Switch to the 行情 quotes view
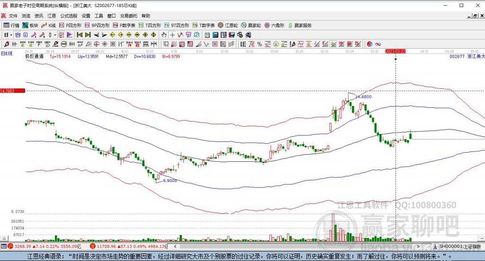Viewport: 485px width, 261px height. click(x=11, y=26)
